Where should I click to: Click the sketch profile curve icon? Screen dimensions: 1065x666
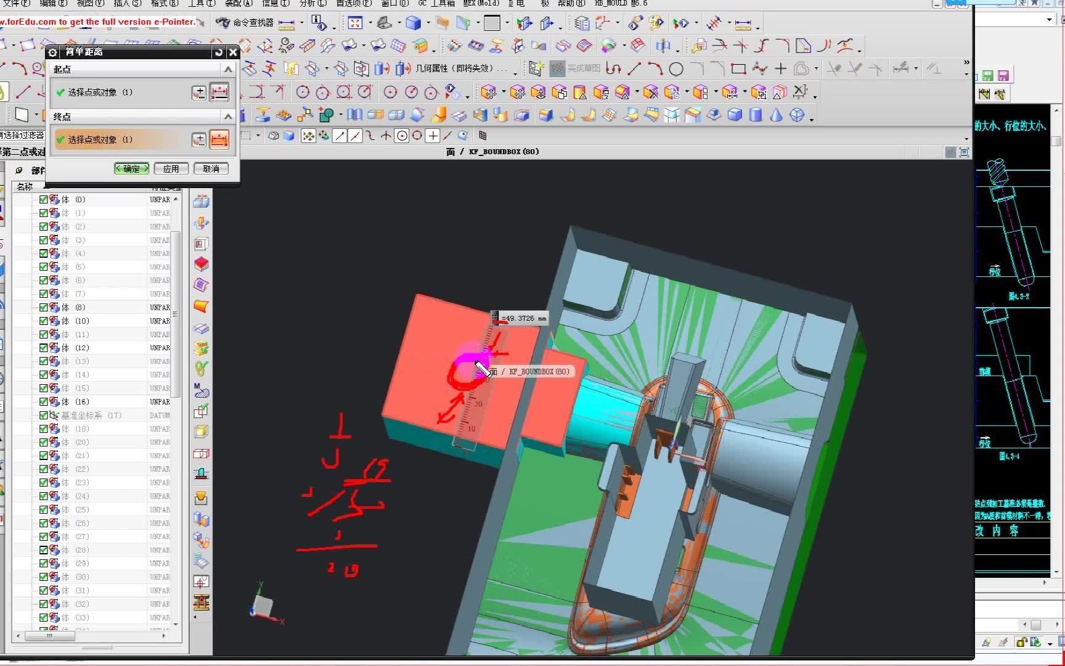pyautogui.click(x=613, y=68)
